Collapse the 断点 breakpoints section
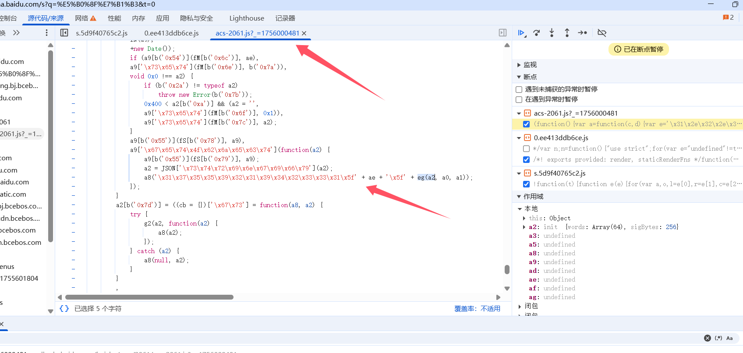 [519, 77]
